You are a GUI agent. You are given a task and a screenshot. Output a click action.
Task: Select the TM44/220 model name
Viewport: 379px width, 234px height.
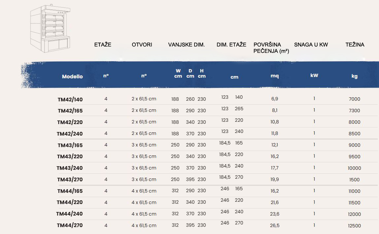pyautogui.click(x=70, y=202)
